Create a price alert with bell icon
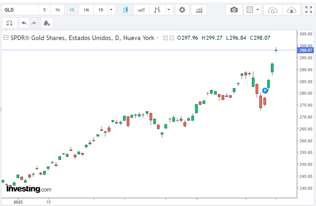Viewport: 316px width, 206px height. point(46,23)
